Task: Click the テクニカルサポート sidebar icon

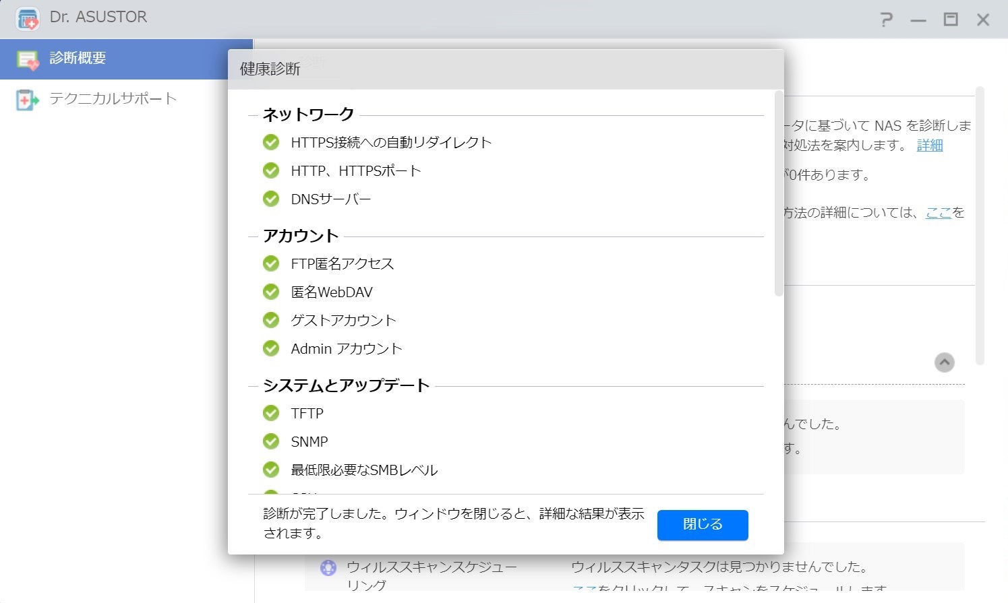Action: pos(26,100)
